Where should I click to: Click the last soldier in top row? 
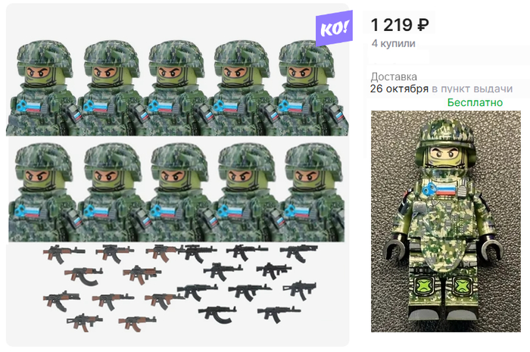310,88
